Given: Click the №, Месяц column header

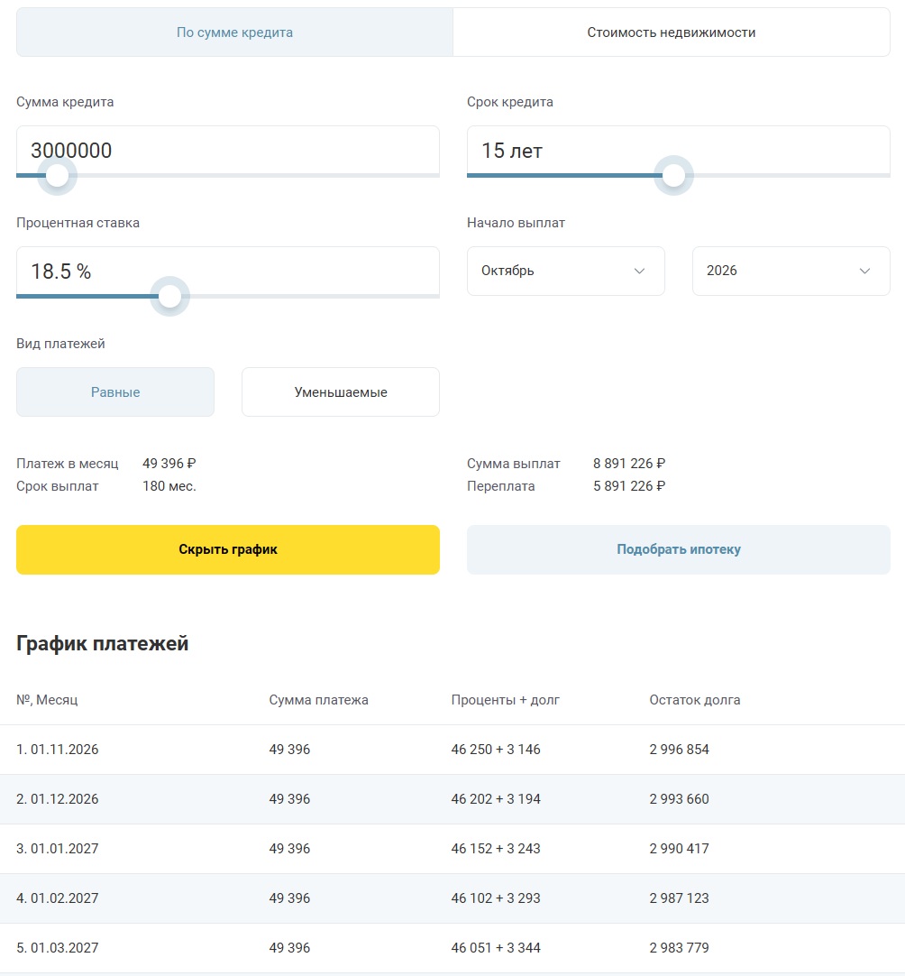Looking at the screenshot, I should [x=47, y=700].
